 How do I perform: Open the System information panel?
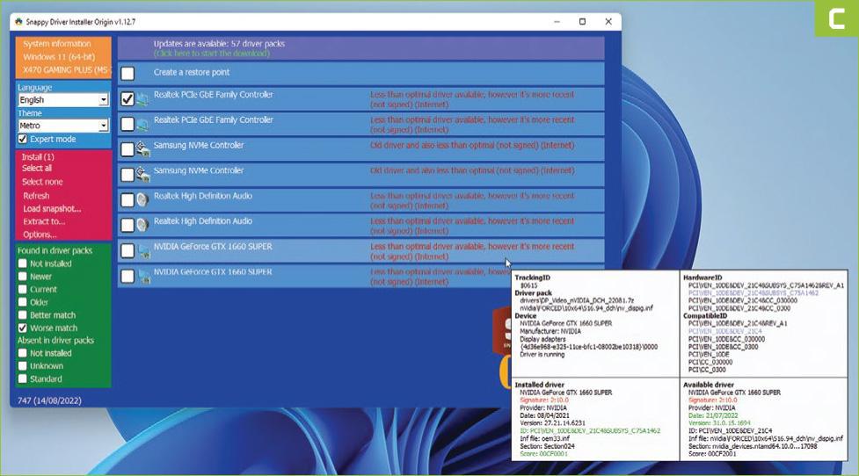[x=57, y=44]
